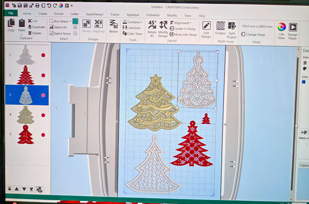Screen dimensions: 309x204
Task: Select design 4 gold tree thumbnail
Action: [x=26, y=115]
